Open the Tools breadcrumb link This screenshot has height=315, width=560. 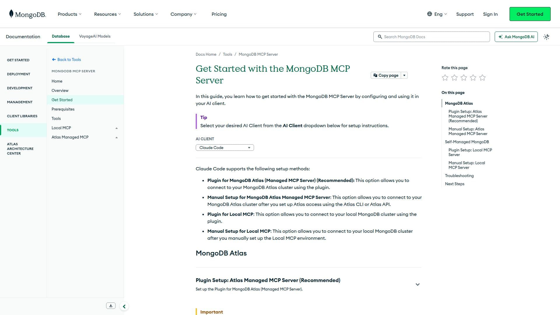[228, 54]
